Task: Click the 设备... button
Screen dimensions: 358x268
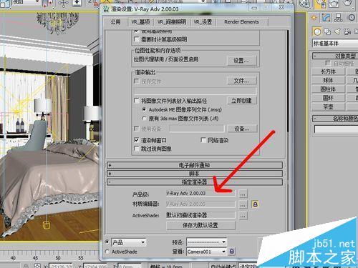Action: [x=242, y=129]
